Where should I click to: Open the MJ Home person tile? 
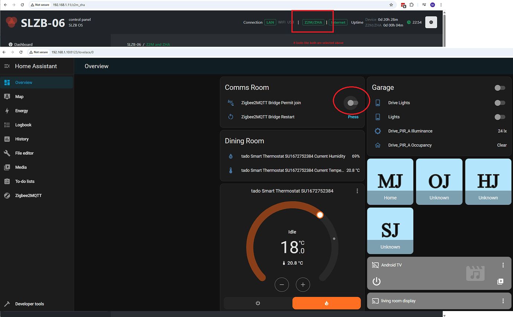[x=390, y=182]
